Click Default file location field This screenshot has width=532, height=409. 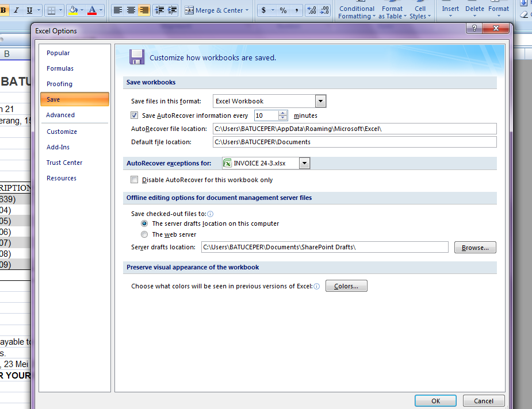tap(354, 142)
